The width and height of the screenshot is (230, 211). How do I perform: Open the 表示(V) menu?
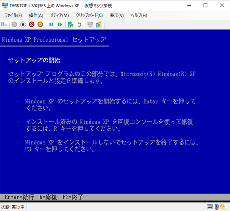pos(117,15)
